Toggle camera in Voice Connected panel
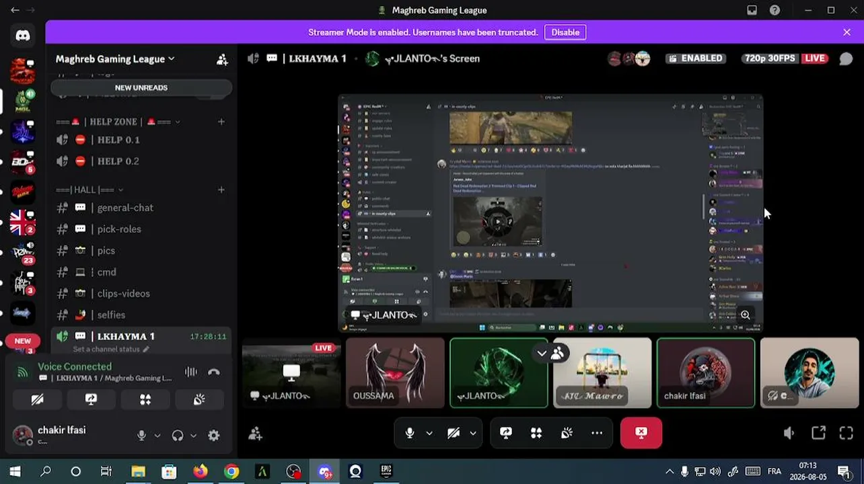The image size is (864, 484). click(38, 399)
